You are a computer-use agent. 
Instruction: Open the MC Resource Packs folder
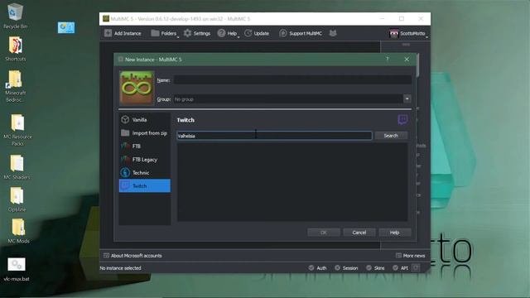click(x=17, y=130)
